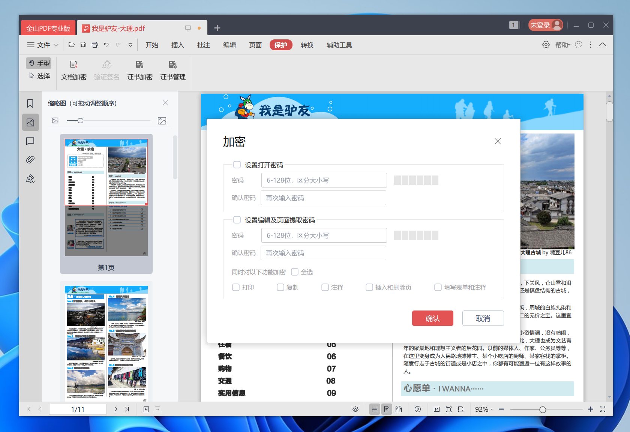Enlarge thumbnails with large image icon
This screenshot has height=432, width=630.
pos(162,121)
